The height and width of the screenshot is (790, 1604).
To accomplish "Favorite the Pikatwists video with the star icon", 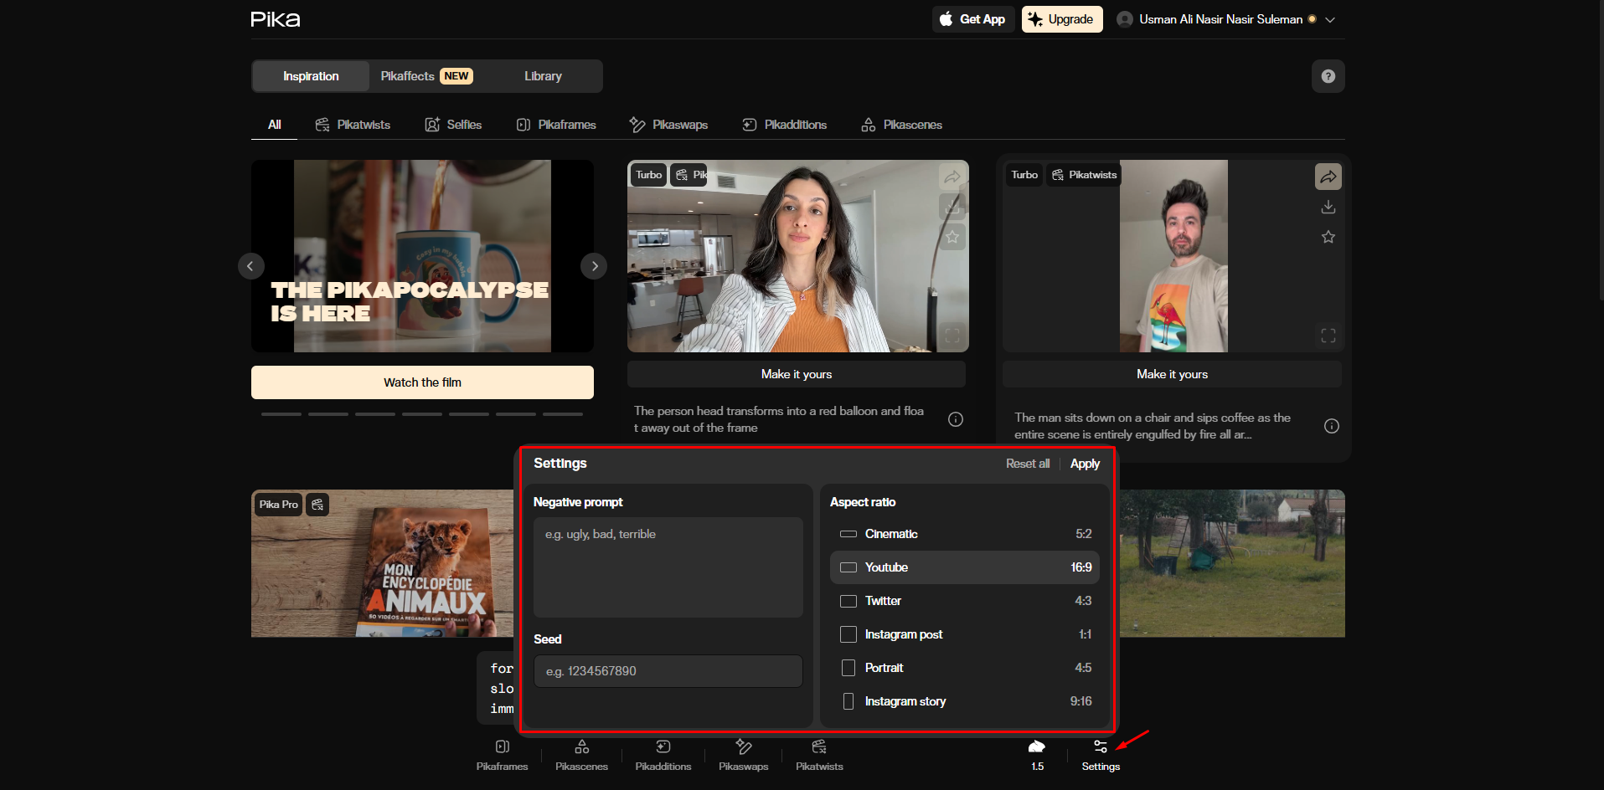I will coord(1328,237).
